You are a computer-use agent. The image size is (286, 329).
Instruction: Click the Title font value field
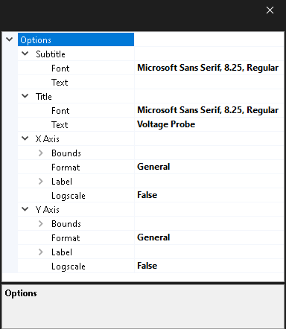click(209, 110)
